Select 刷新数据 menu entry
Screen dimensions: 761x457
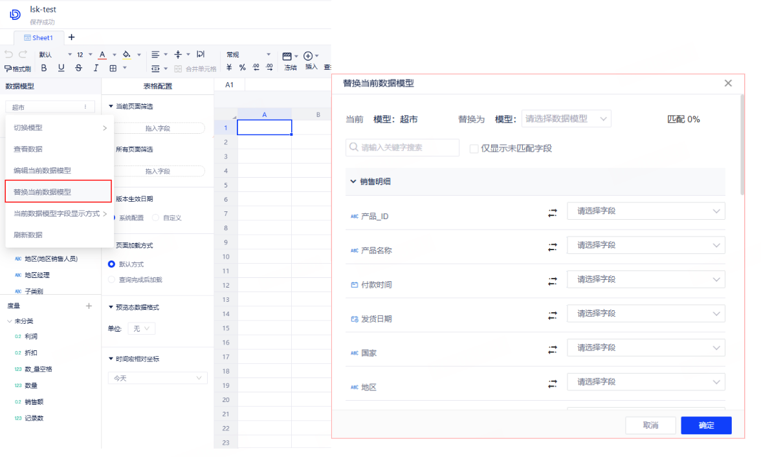(x=28, y=235)
